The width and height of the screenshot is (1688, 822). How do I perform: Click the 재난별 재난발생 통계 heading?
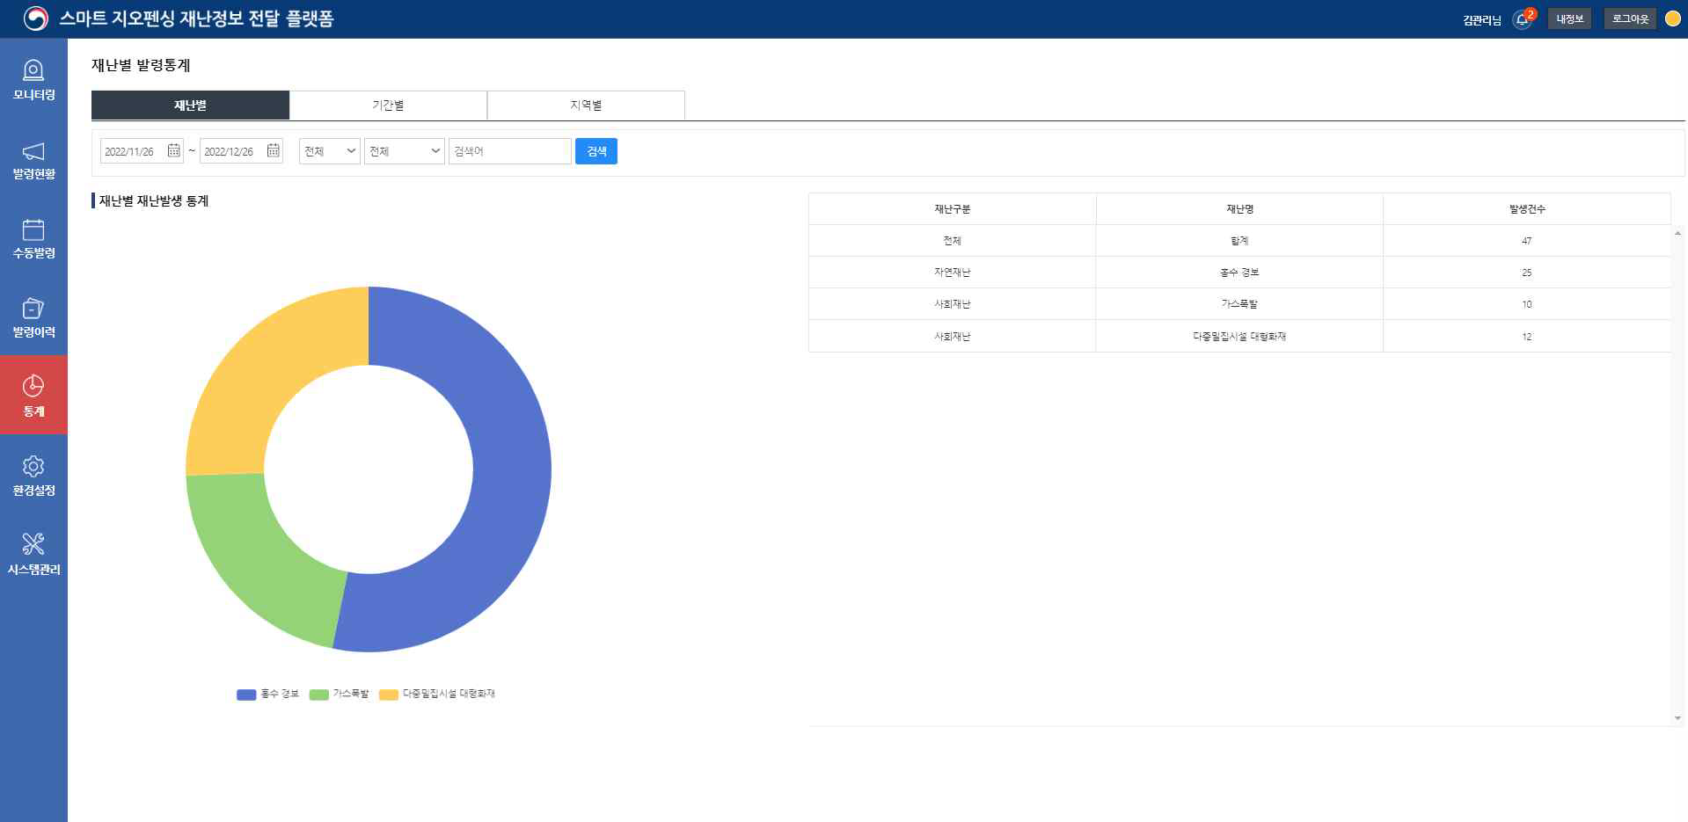[154, 201]
